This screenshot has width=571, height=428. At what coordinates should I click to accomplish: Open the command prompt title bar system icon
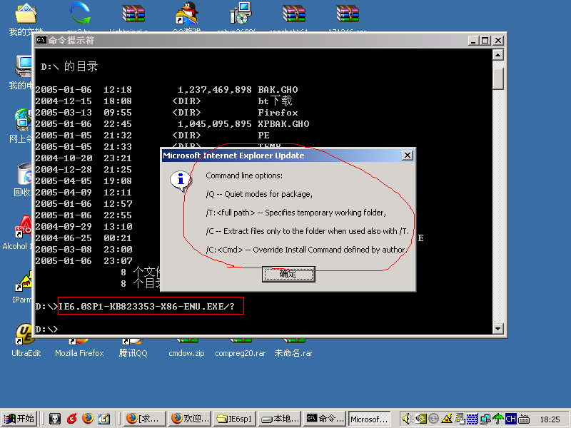[x=41, y=40]
